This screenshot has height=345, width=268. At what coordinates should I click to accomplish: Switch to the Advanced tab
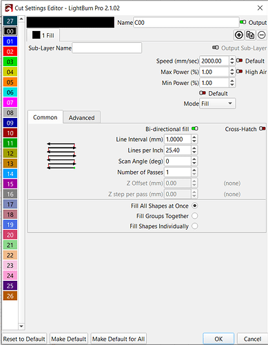tap(81, 118)
